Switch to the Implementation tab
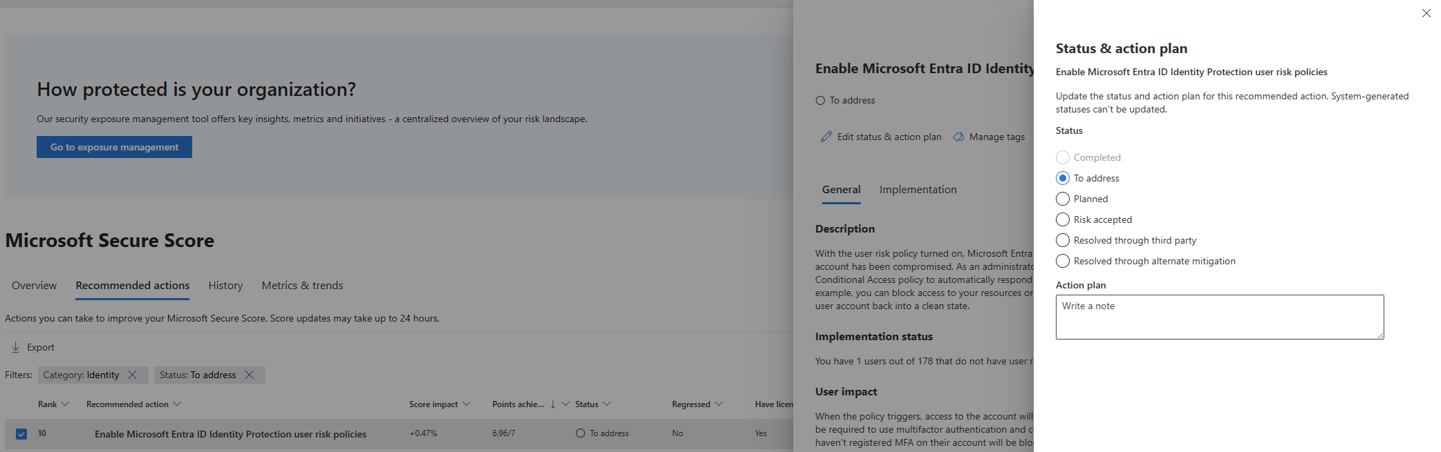Viewport: 1441px width, 452px height. coord(918,190)
